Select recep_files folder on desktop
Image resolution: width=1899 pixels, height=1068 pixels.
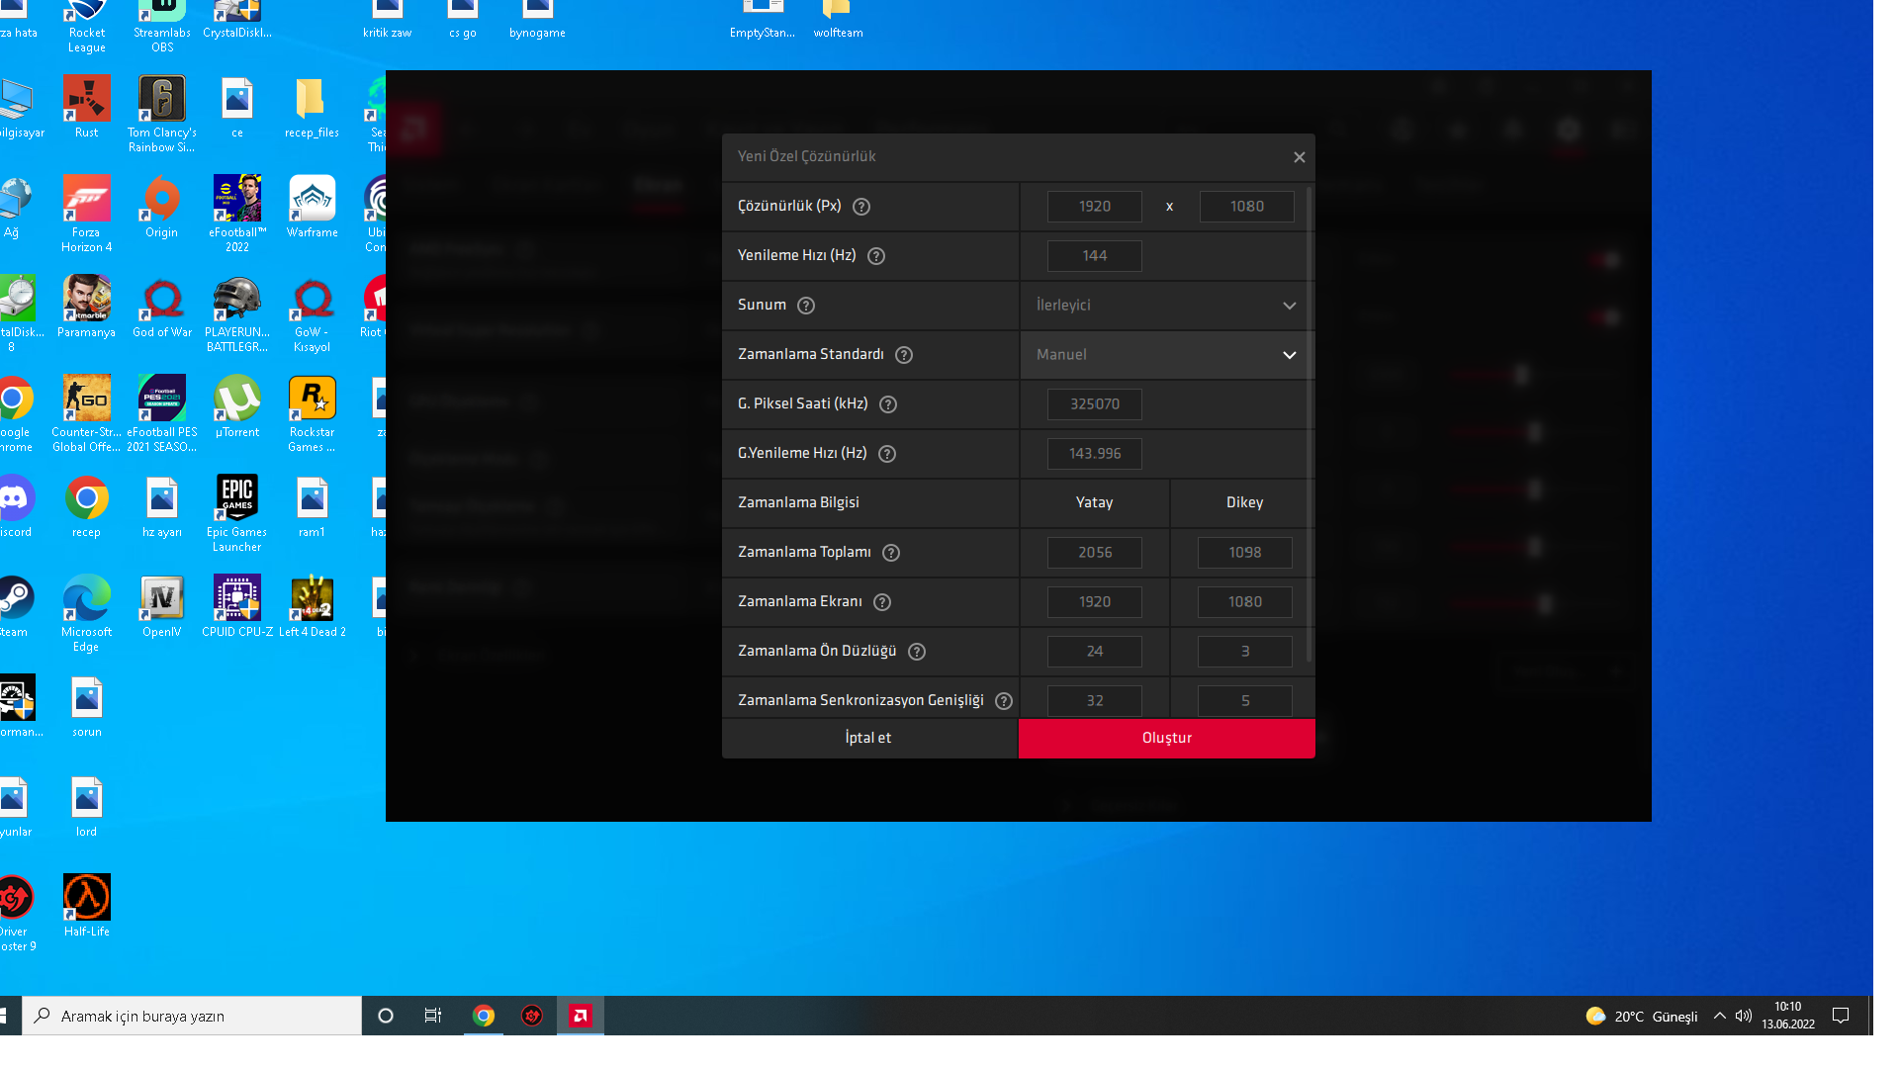pyautogui.click(x=313, y=107)
